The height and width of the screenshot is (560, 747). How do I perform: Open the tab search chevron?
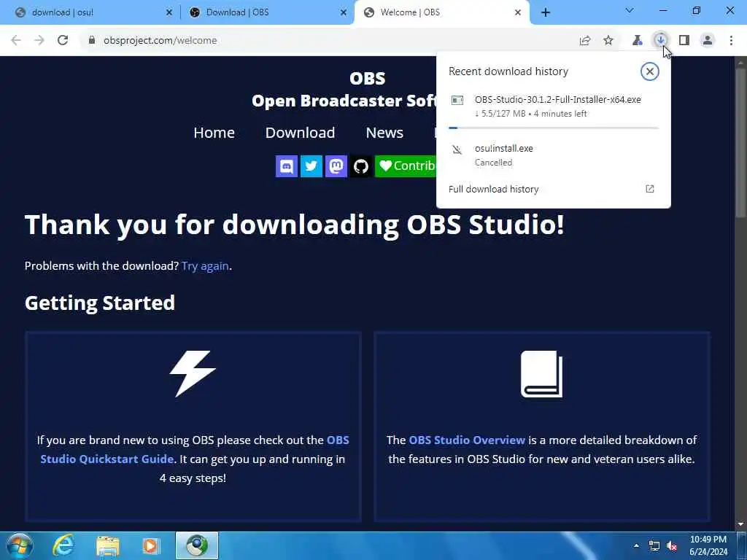pos(630,10)
